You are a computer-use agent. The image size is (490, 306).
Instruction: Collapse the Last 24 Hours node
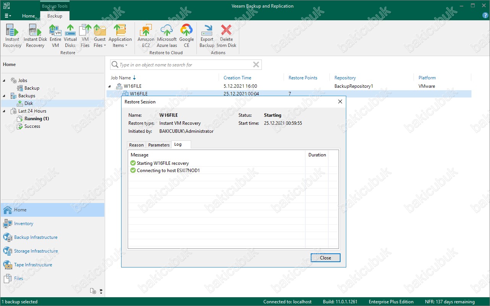(x=5, y=111)
